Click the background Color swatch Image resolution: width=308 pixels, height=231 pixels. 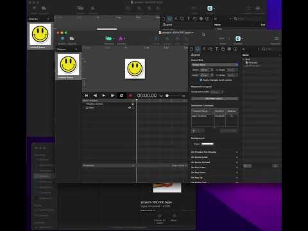207,144
